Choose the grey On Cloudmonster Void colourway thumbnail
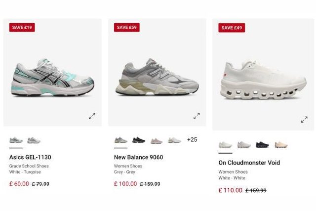The image size is (316, 211). point(244,145)
